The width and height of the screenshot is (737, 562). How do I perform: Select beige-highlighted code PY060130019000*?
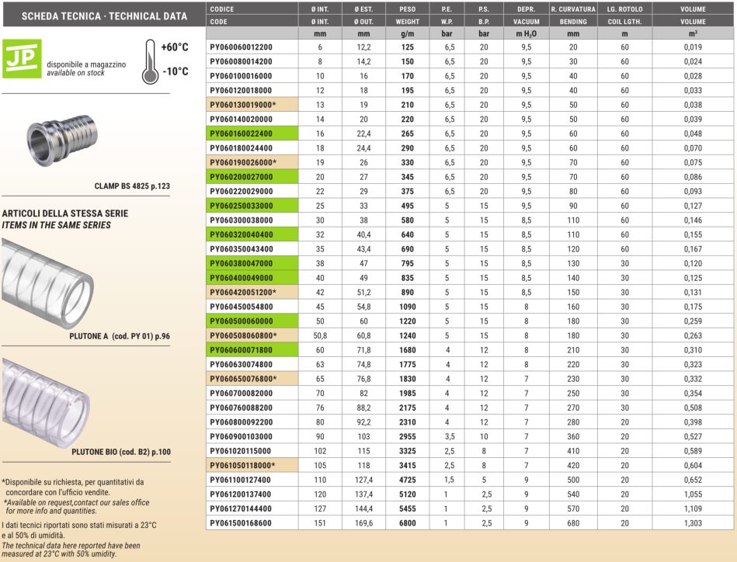[252, 104]
